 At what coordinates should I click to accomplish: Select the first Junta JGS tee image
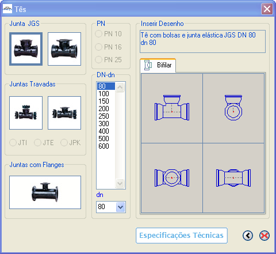point(26,49)
